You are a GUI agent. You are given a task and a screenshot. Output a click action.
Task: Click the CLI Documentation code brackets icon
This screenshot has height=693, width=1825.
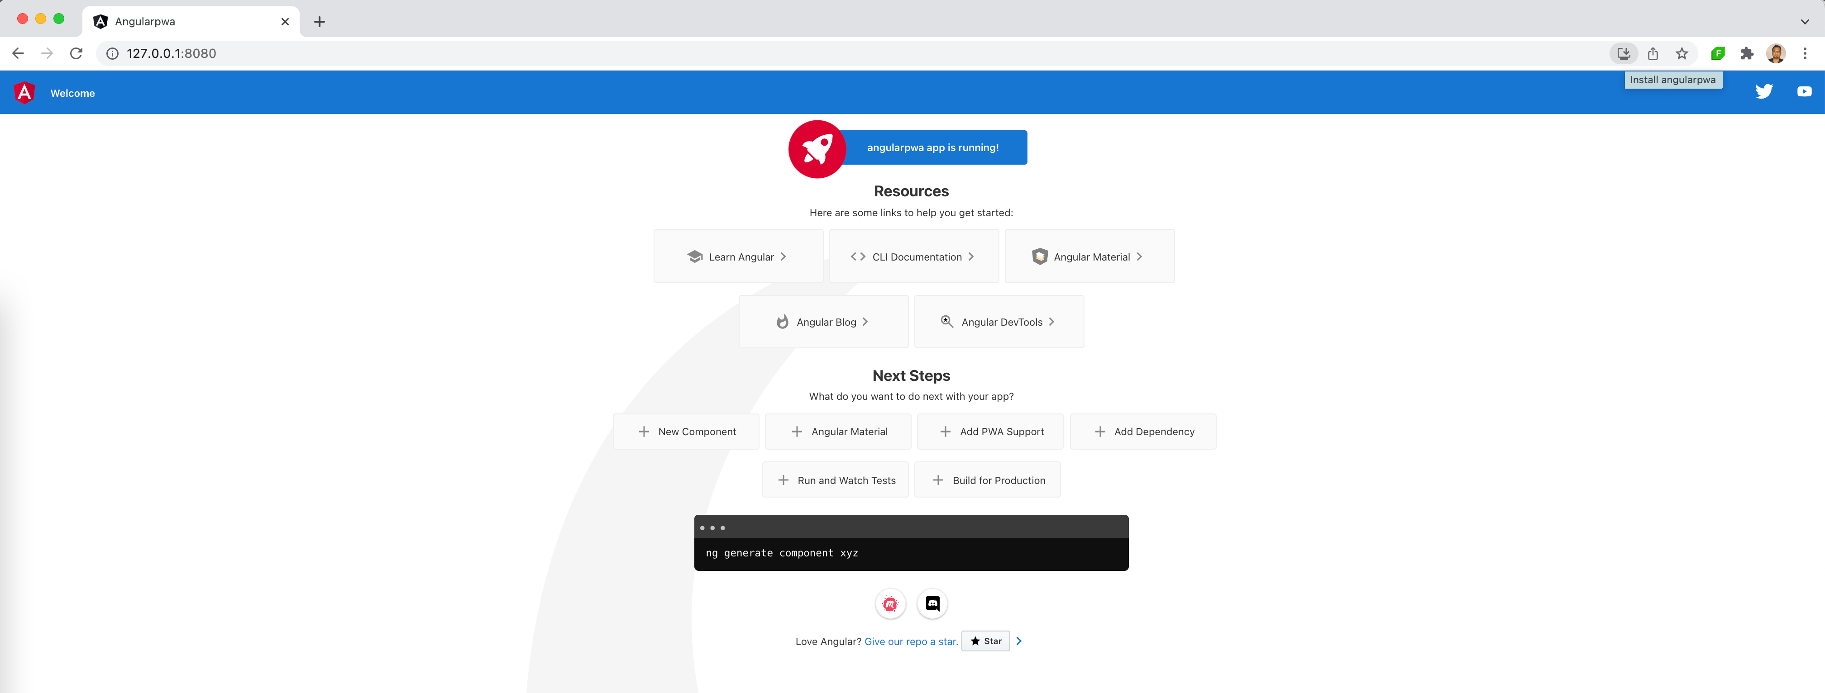pos(858,256)
